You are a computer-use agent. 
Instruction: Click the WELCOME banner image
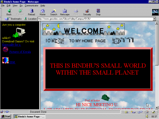(83, 29)
